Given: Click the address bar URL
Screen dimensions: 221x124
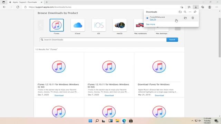Looking at the screenshot, I should 50,7.
